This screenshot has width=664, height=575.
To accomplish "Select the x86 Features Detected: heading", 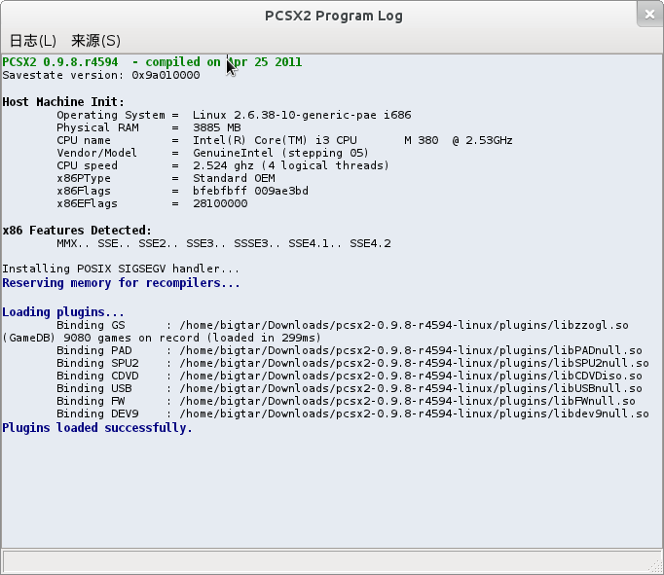I will tap(77, 231).
